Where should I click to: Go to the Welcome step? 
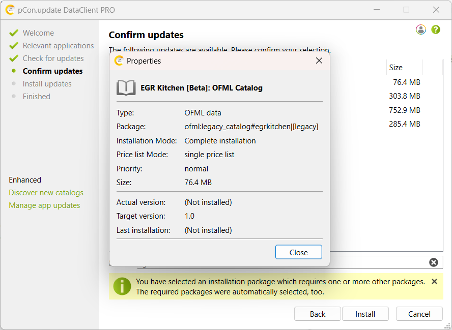[x=38, y=33]
